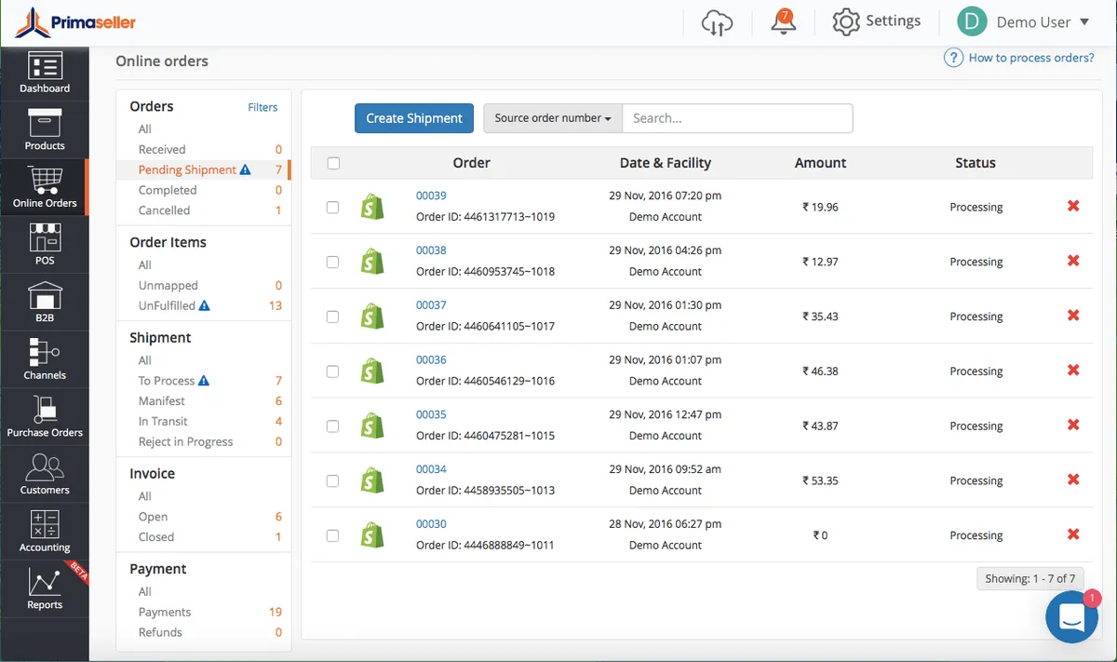Open Filters in the Orders panel
The image size is (1117, 662).
click(262, 107)
